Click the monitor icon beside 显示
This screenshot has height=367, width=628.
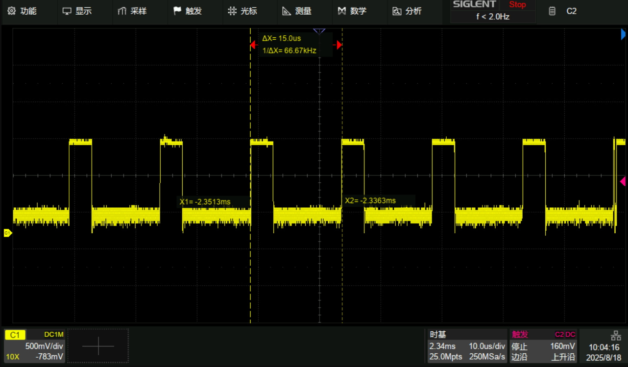click(67, 11)
